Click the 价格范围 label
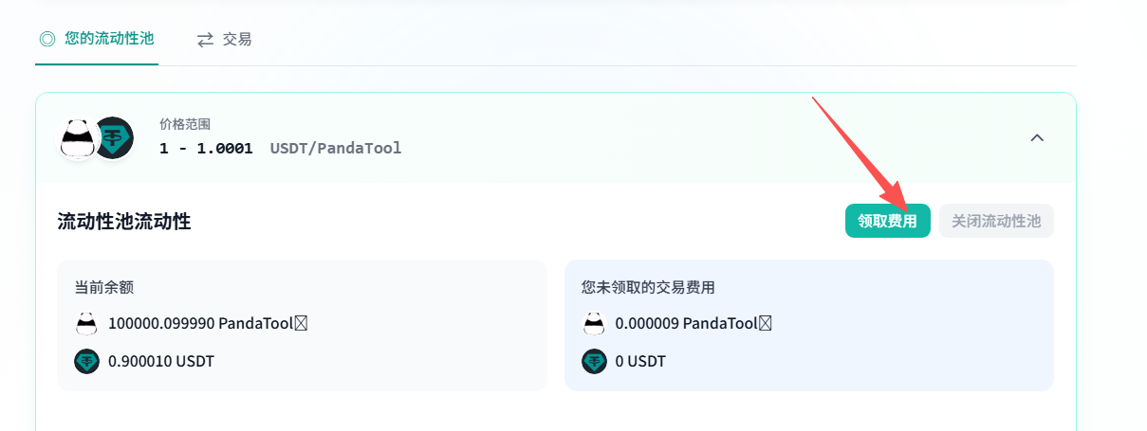Image resolution: width=1147 pixels, height=431 pixels. point(184,124)
